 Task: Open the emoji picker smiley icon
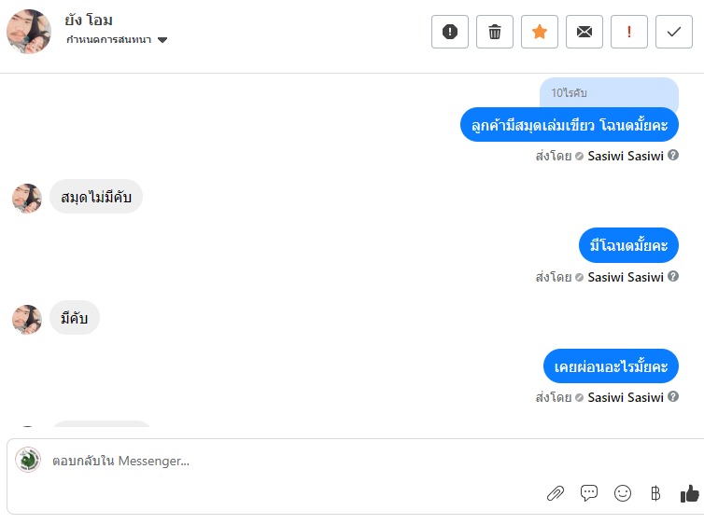(x=623, y=493)
